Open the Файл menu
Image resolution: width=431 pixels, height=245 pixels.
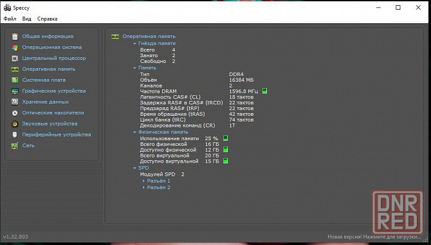(x=10, y=19)
